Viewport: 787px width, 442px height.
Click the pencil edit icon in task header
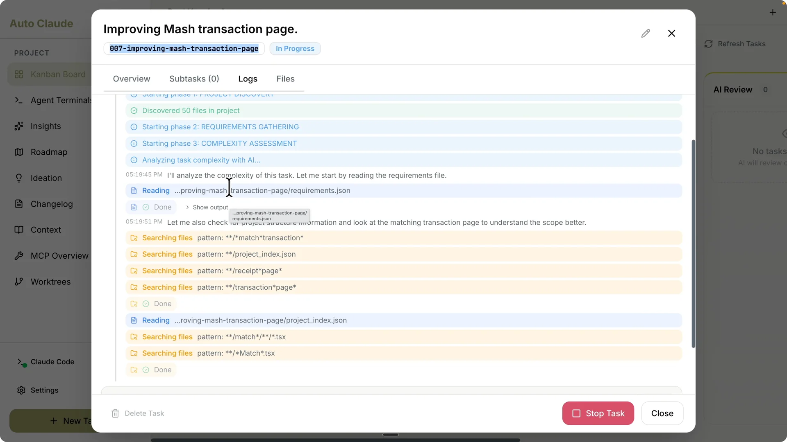(x=646, y=33)
